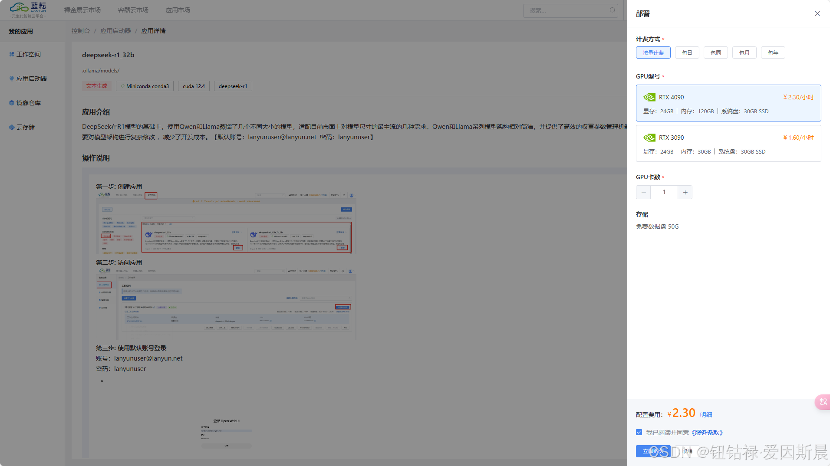Image resolution: width=830 pixels, height=466 pixels.
Task: Open the 第一步 创建应用 screenshot
Action: tap(226, 223)
